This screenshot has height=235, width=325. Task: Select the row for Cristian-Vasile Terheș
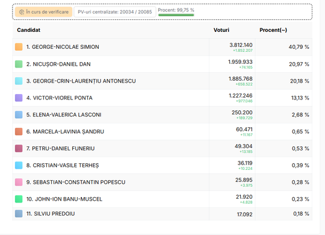(x=162, y=165)
